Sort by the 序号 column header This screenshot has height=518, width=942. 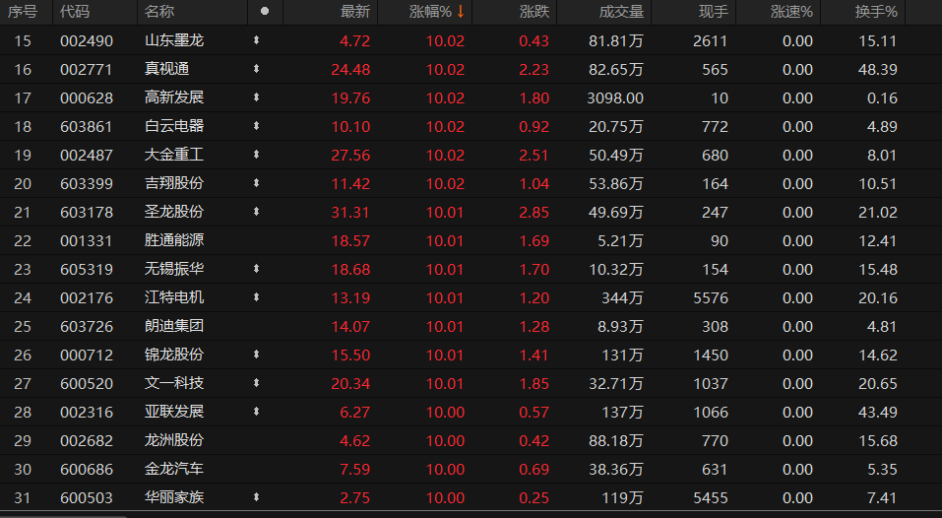point(23,12)
